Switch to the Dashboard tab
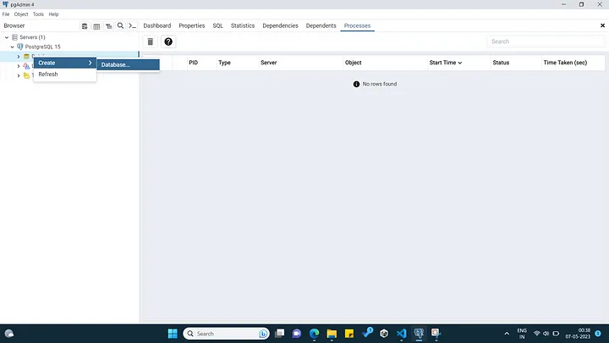This screenshot has width=609, height=343. pos(157,25)
